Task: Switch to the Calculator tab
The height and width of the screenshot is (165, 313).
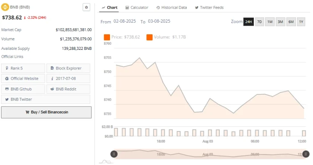Action: click(137, 8)
